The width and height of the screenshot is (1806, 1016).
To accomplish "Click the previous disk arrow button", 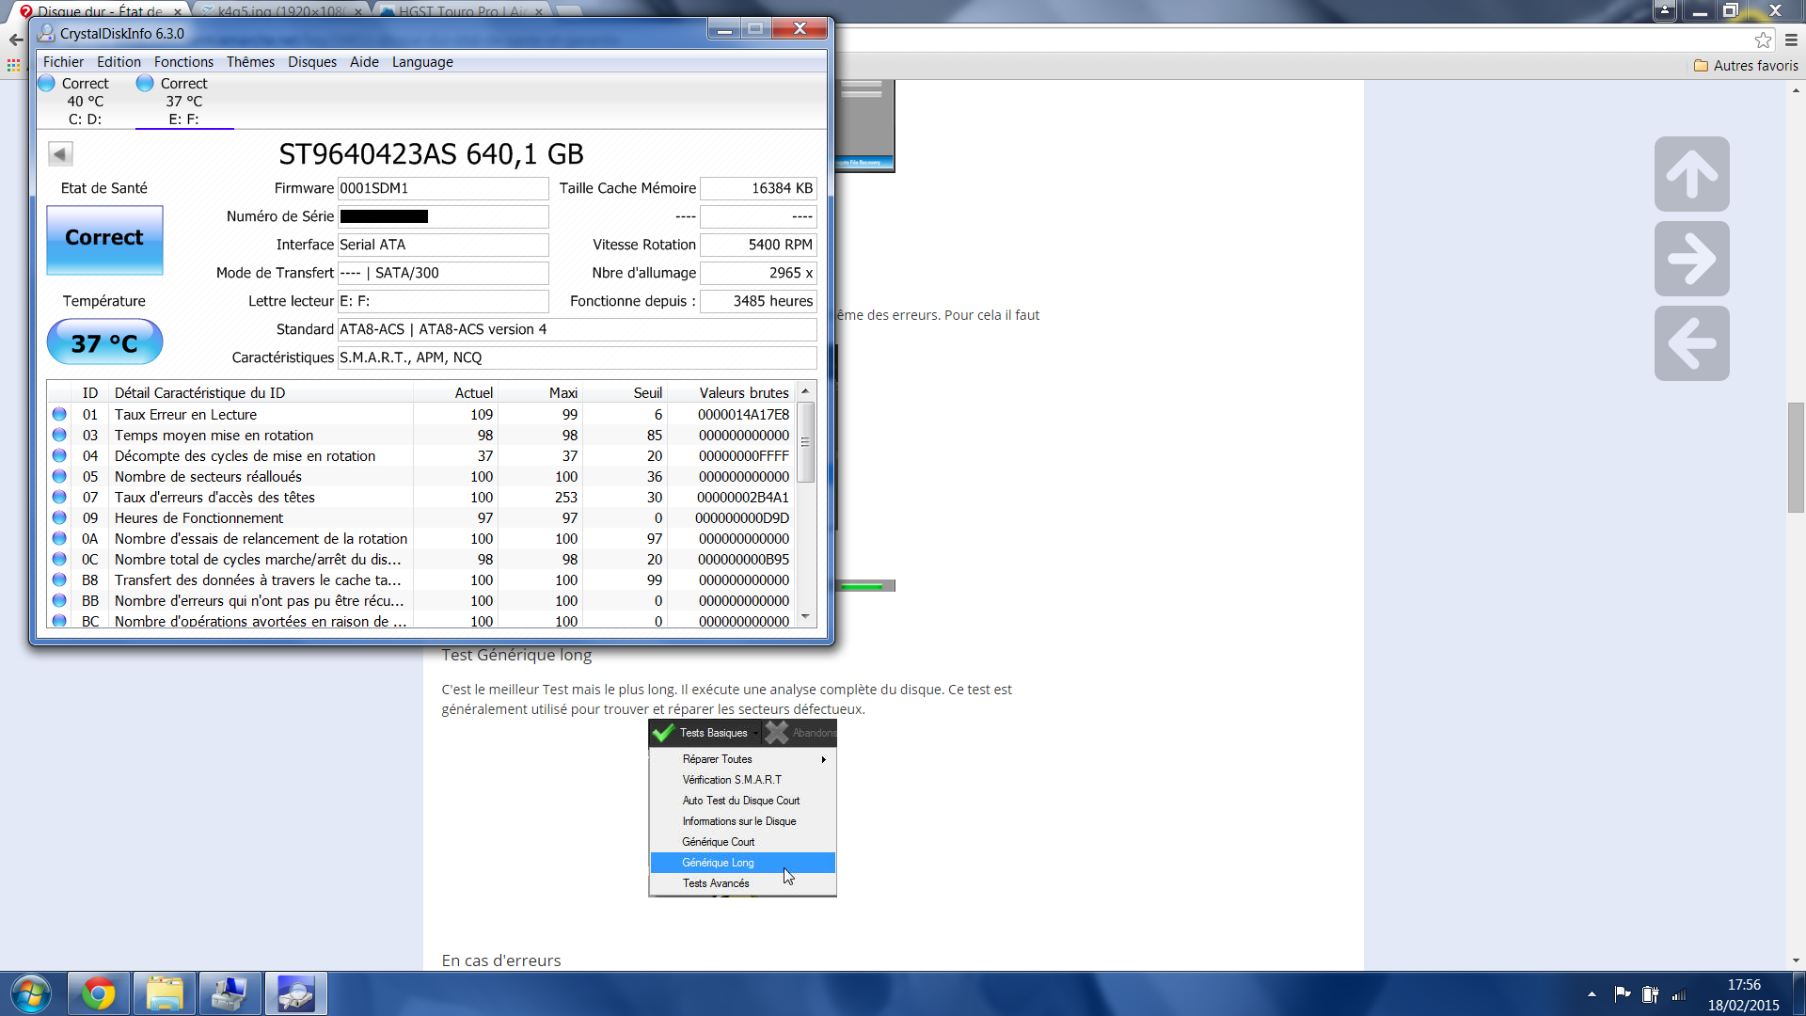I will (x=60, y=153).
